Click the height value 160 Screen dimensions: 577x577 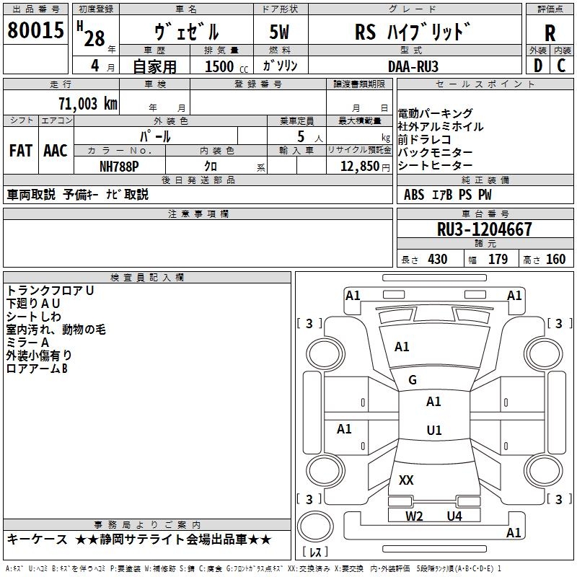[555, 260]
